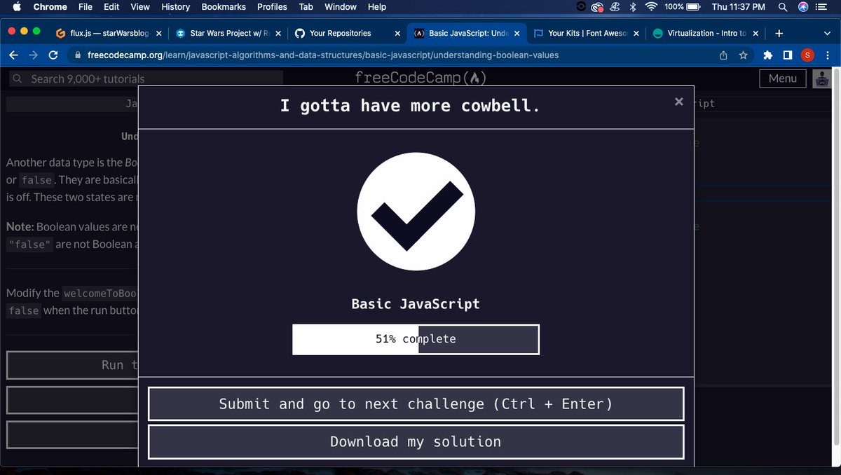Open the Profiles menu

(x=272, y=7)
